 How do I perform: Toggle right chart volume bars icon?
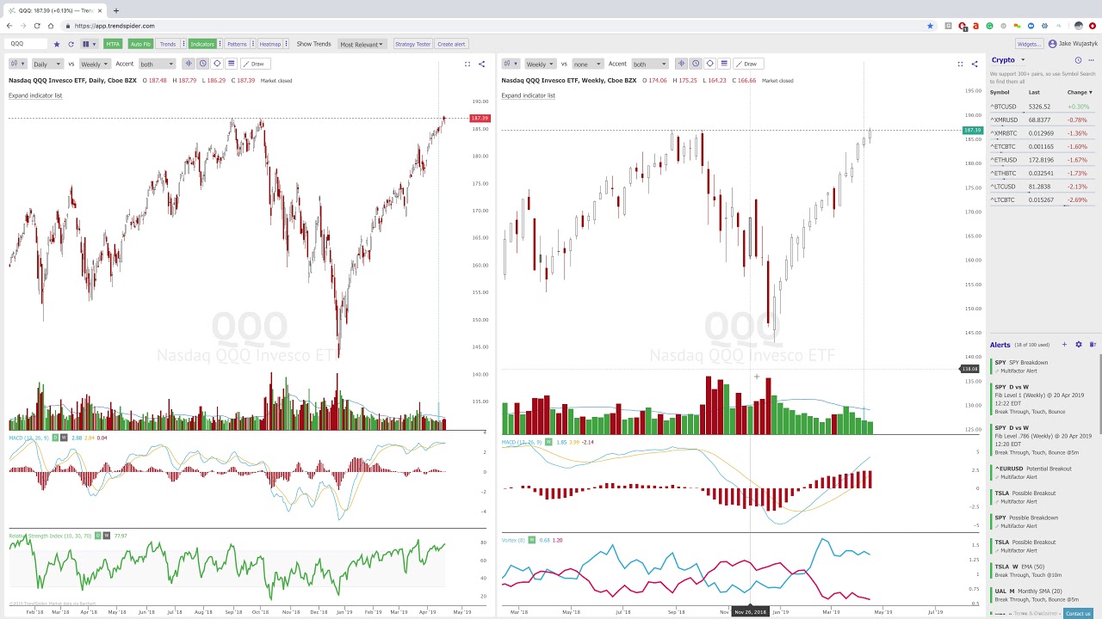click(681, 64)
